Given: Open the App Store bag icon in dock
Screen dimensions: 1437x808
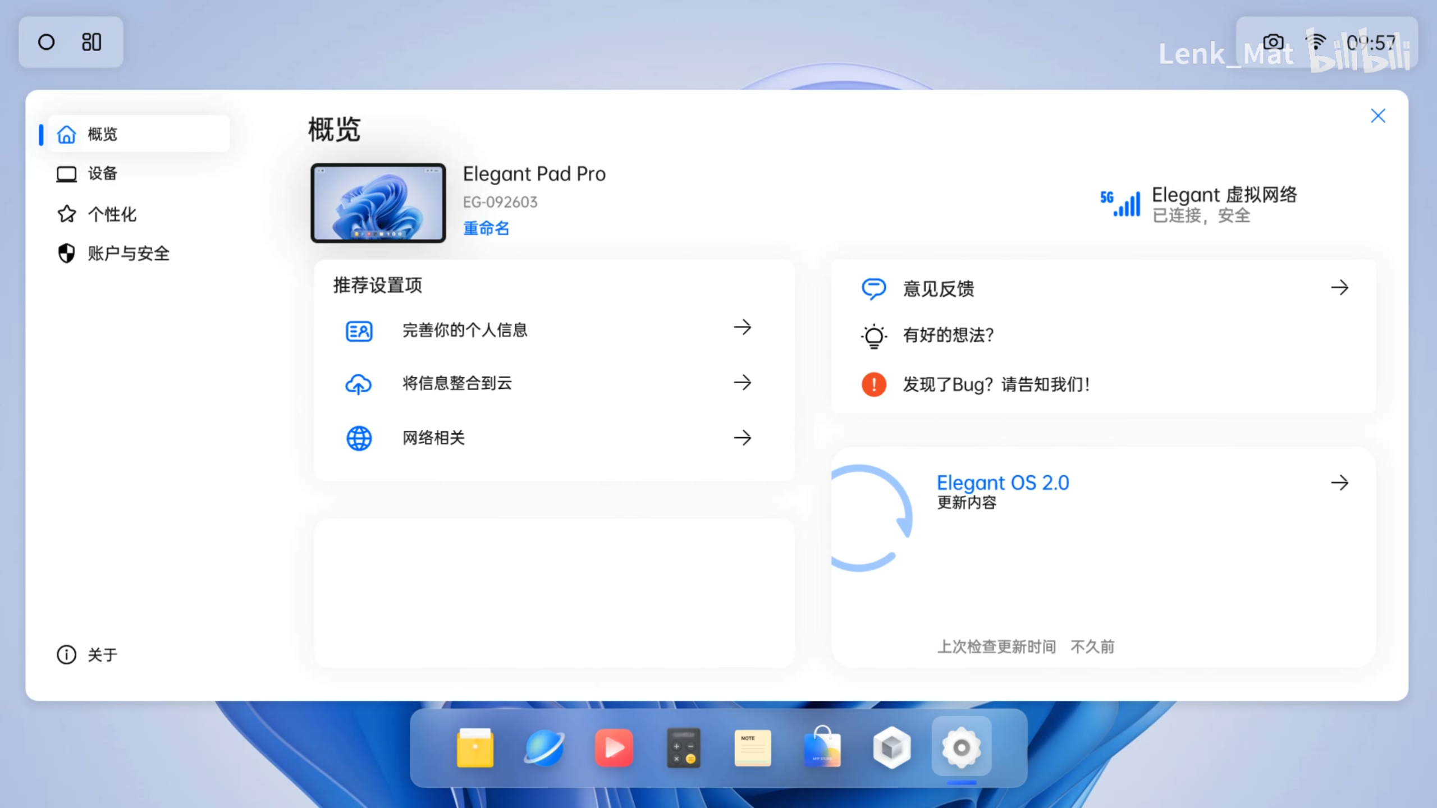Looking at the screenshot, I should (822, 746).
